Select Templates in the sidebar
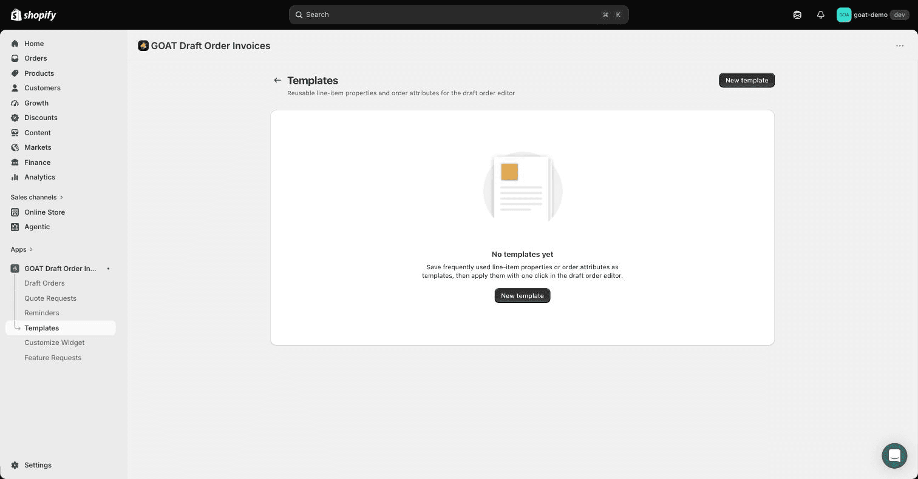This screenshot has width=918, height=479. tap(61, 328)
